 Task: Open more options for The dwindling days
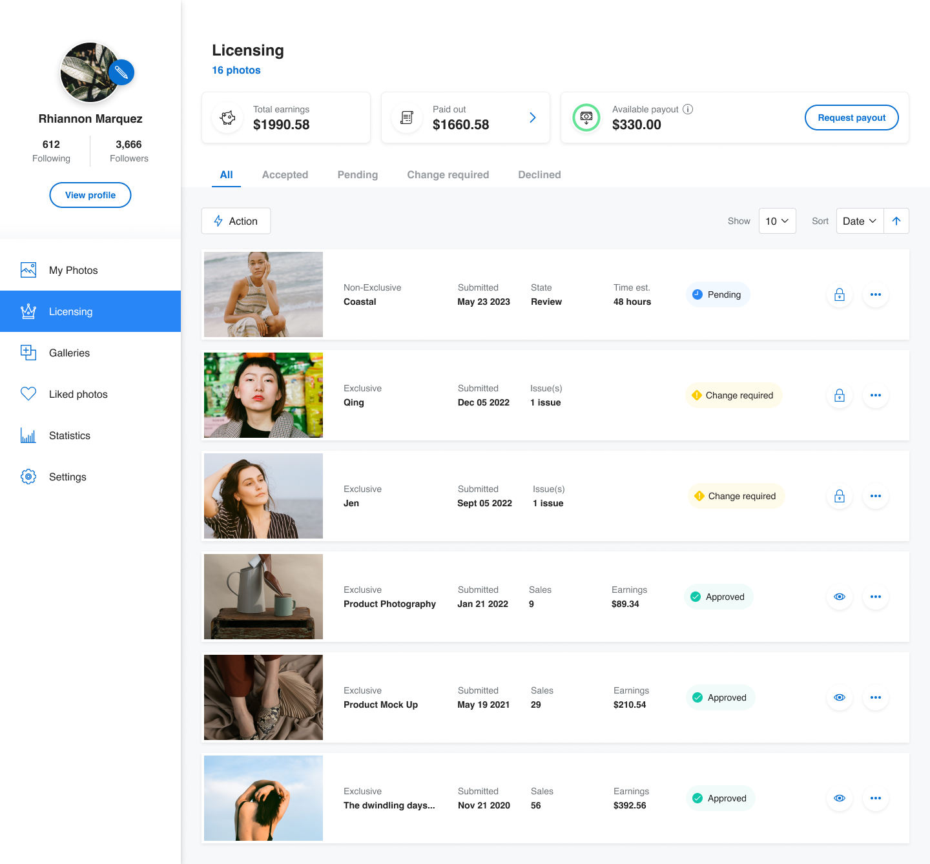pyautogui.click(x=876, y=798)
